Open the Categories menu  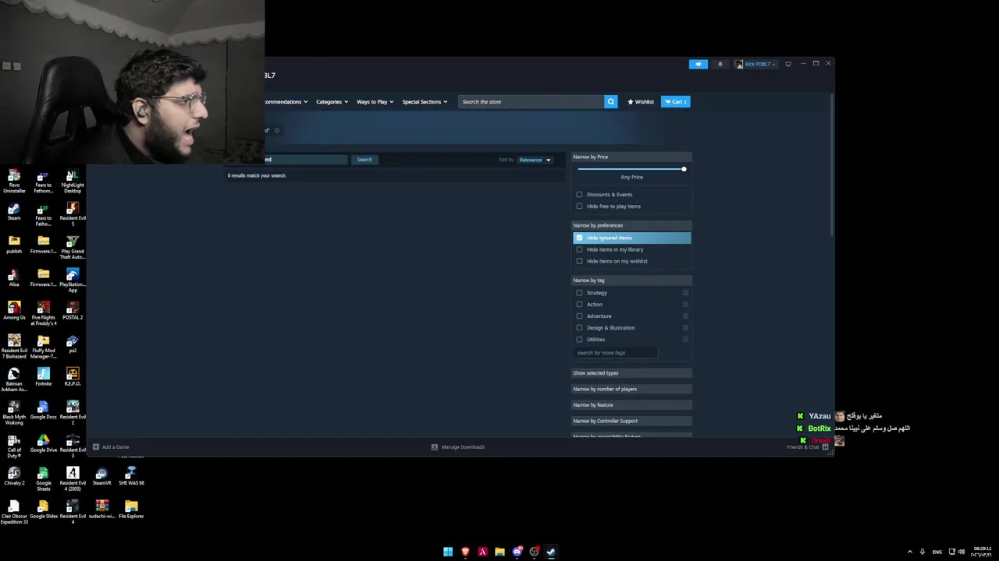(332, 102)
